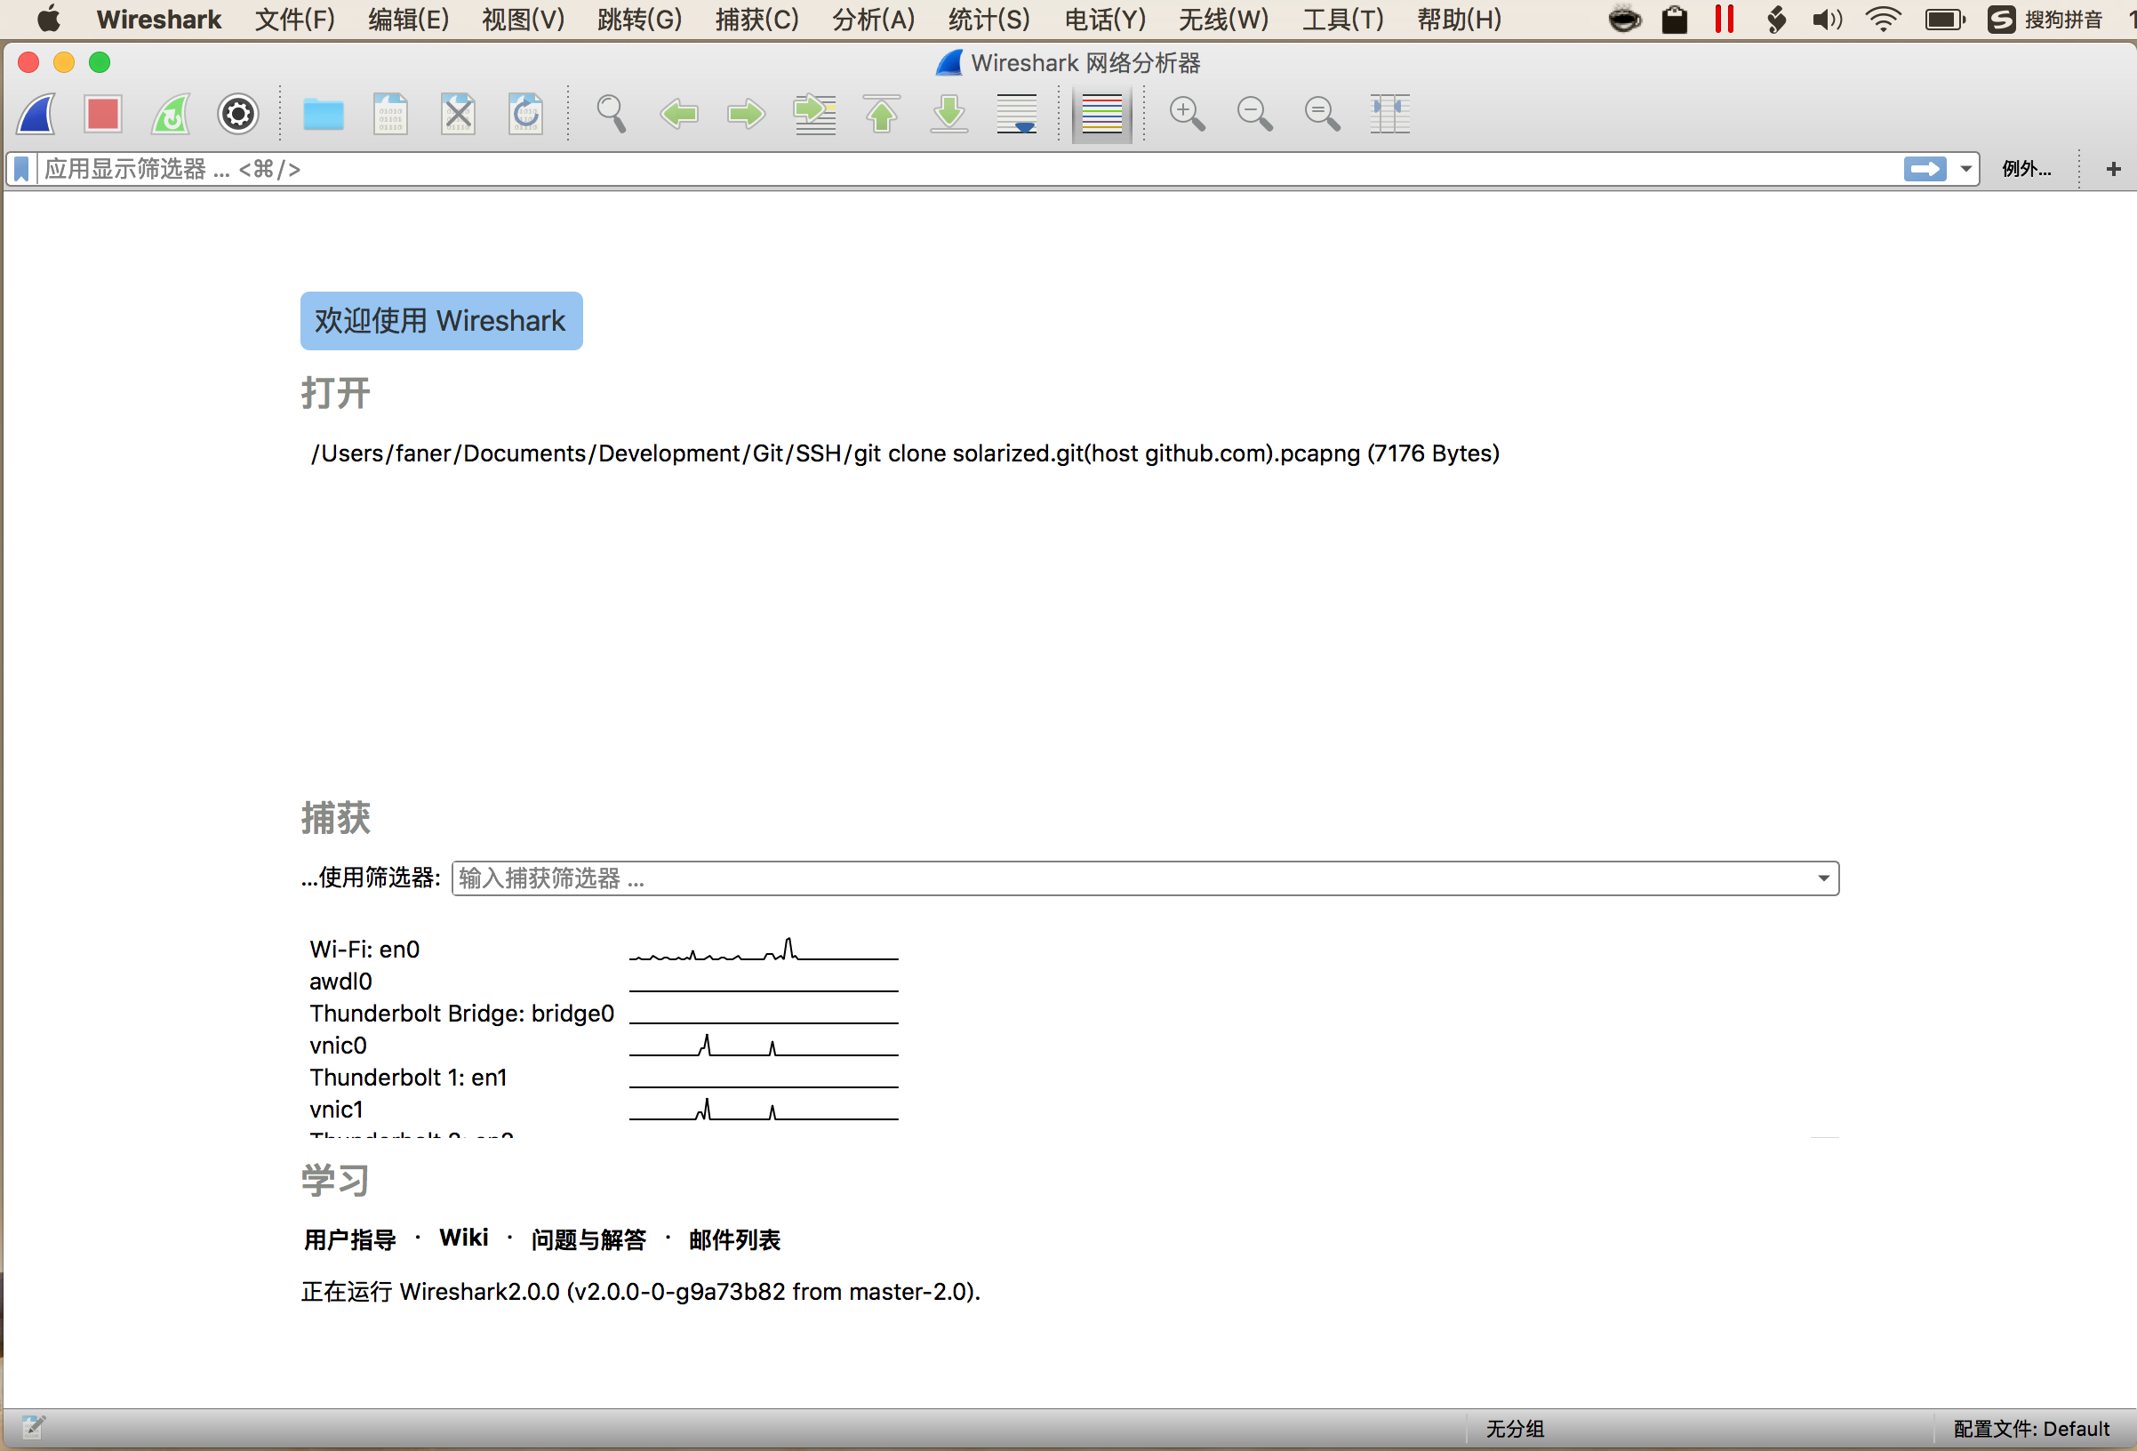Open 帮助(H) menu
The image size is (2137, 1451).
pyautogui.click(x=1459, y=20)
